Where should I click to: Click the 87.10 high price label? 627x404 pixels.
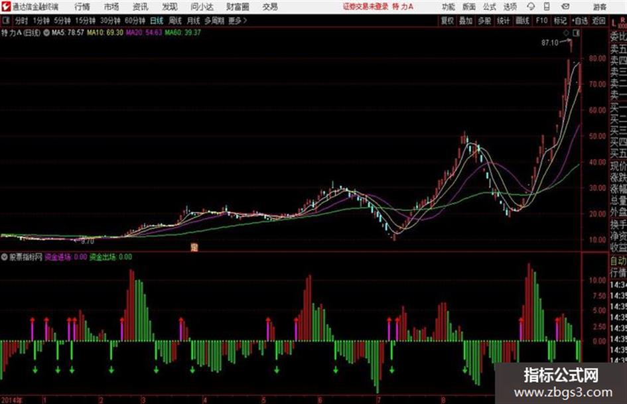pyautogui.click(x=550, y=42)
